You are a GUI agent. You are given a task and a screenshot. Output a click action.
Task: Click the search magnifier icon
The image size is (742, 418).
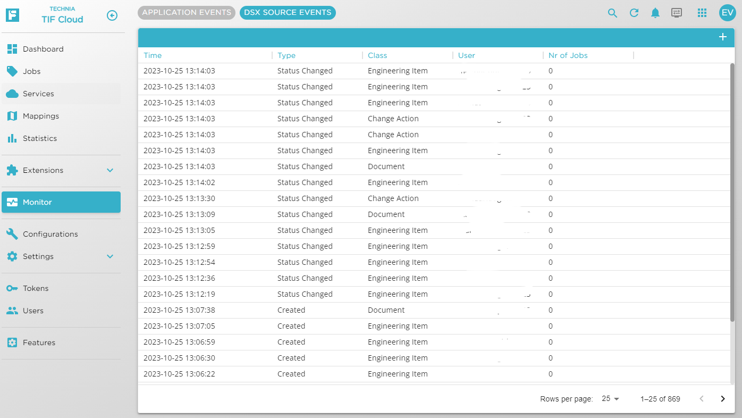pos(612,13)
